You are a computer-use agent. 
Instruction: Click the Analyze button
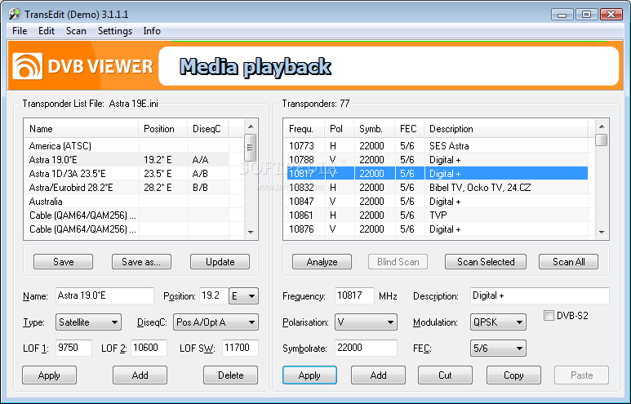(x=322, y=262)
